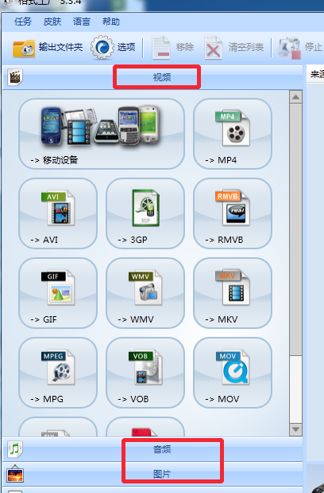This screenshot has height=493, width=324.
Task: Open the language (语言) menu
Action: (82, 22)
